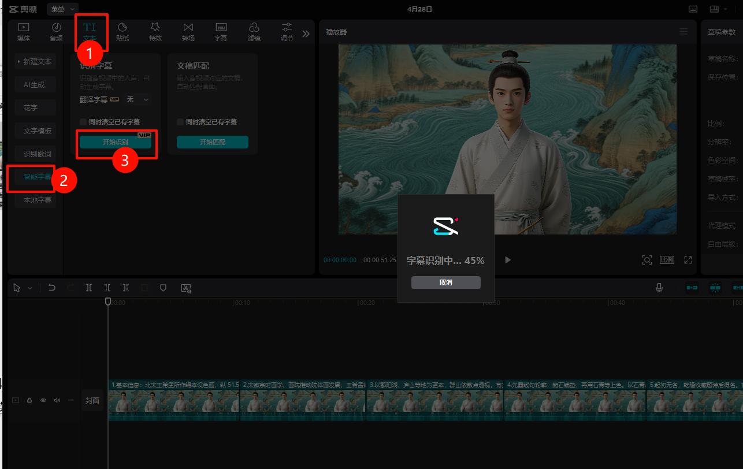Open the 比例 aspect ratio button
Image resolution: width=743 pixels, height=469 pixels.
[667, 260]
